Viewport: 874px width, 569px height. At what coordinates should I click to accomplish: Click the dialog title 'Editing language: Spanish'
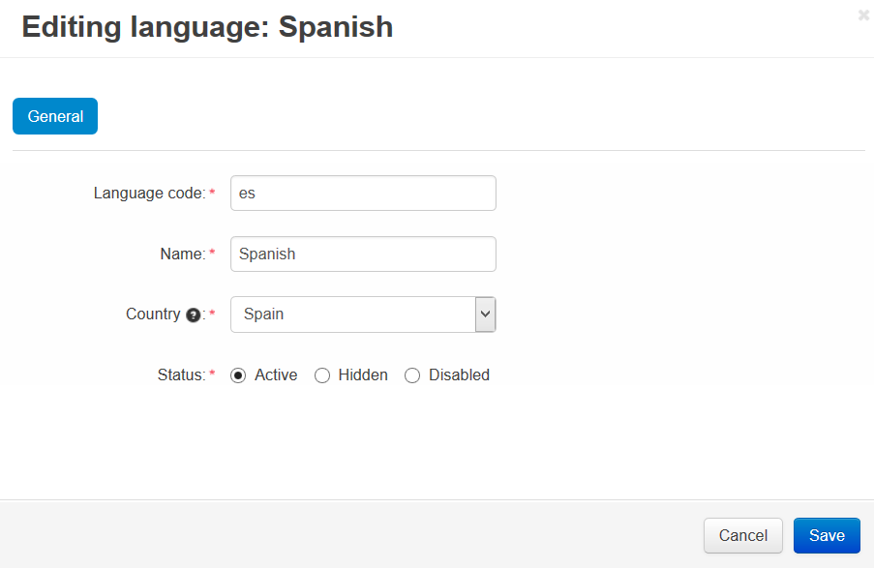(x=207, y=27)
